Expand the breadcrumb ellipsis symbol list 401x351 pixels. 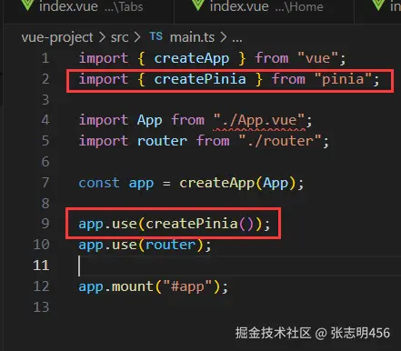[237, 38]
